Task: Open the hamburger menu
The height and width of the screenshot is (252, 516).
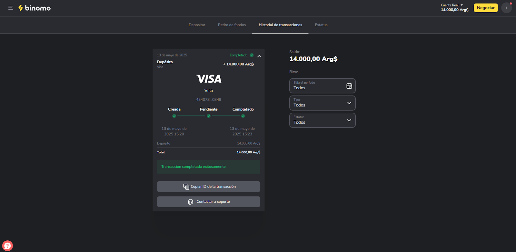Action: [11, 8]
